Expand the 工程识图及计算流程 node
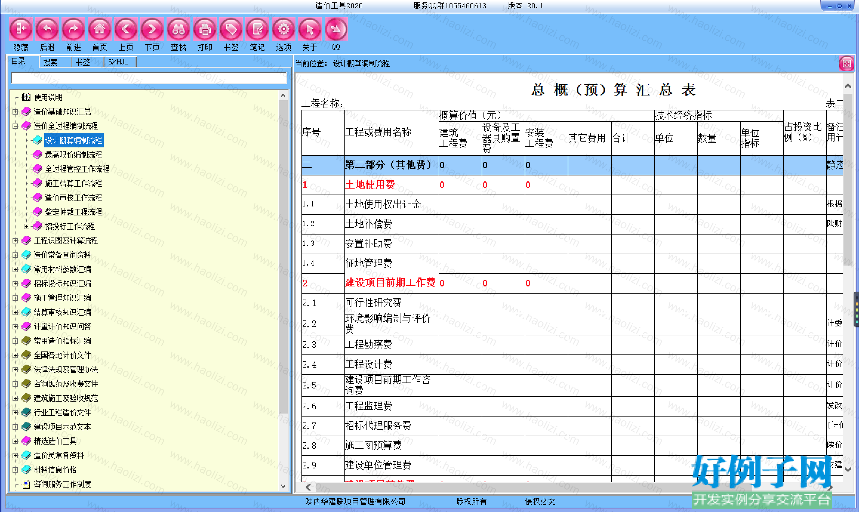Image resolution: width=859 pixels, height=512 pixels. coord(15,241)
